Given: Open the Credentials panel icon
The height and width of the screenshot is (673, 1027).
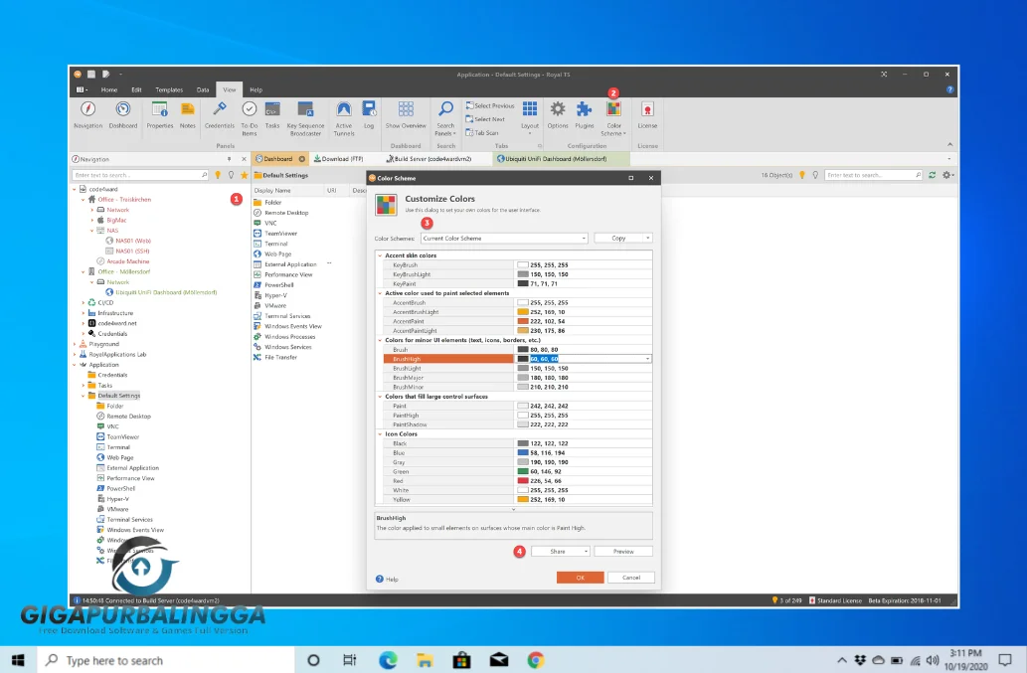Looking at the screenshot, I should [220, 115].
